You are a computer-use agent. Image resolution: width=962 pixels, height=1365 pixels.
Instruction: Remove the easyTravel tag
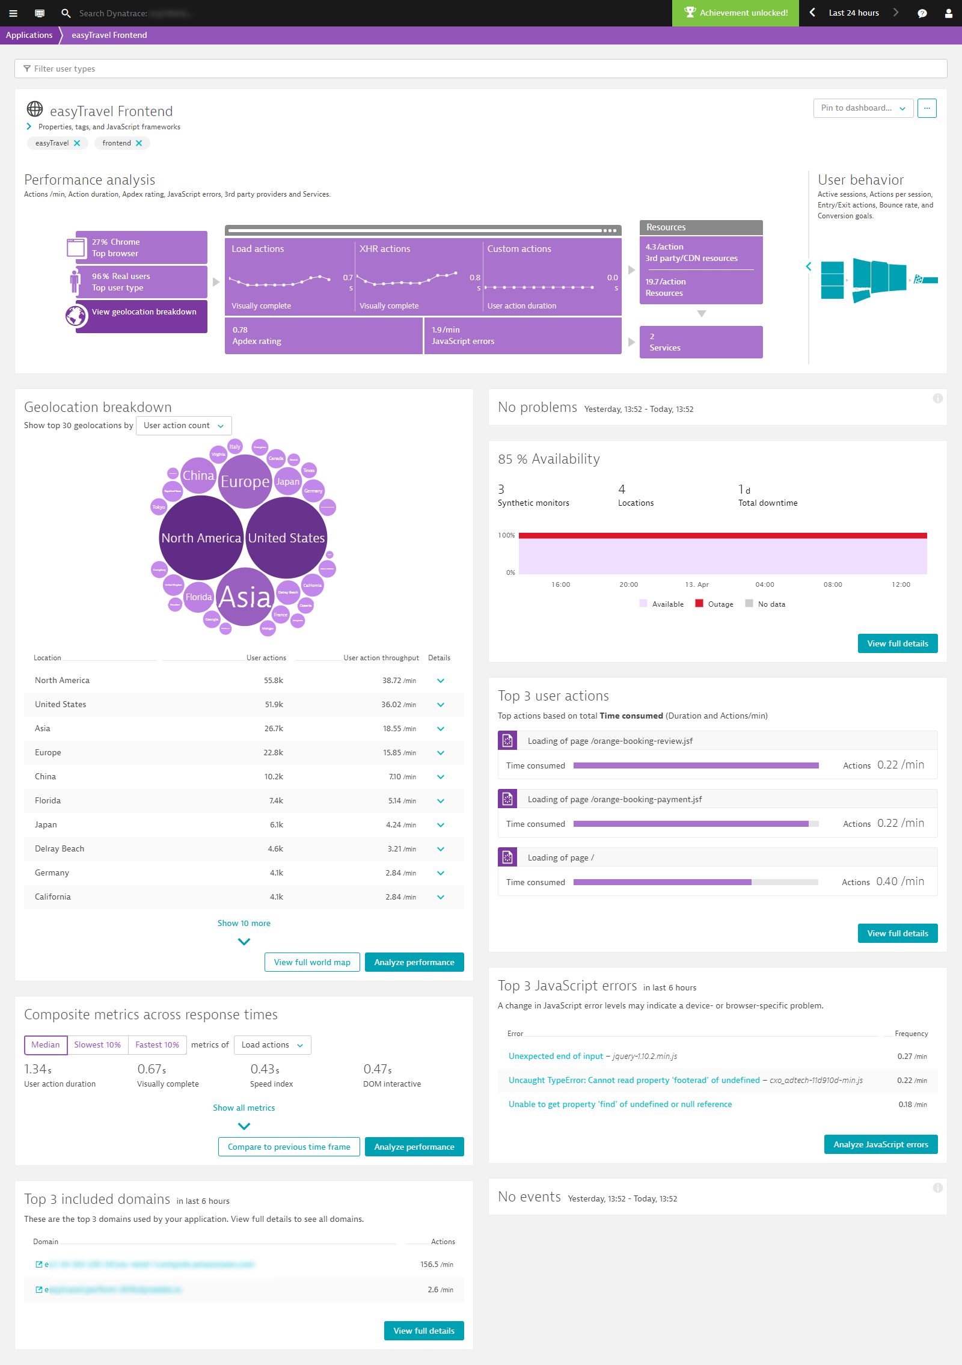(x=77, y=143)
